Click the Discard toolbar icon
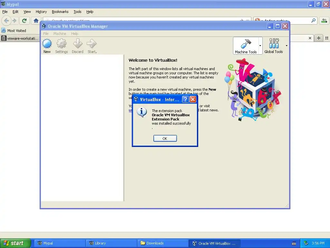Viewport: 330px width, 248px height. click(x=78, y=46)
